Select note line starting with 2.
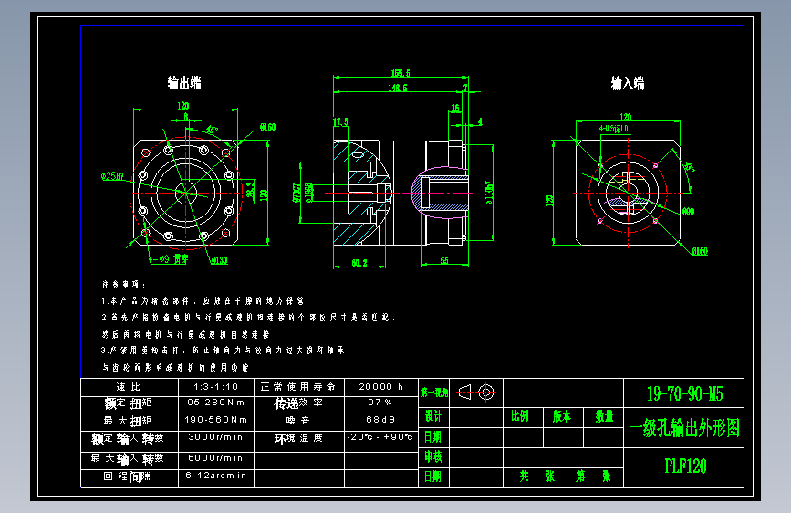Screen dimensions: 791x513 pyautogui.click(x=248, y=318)
